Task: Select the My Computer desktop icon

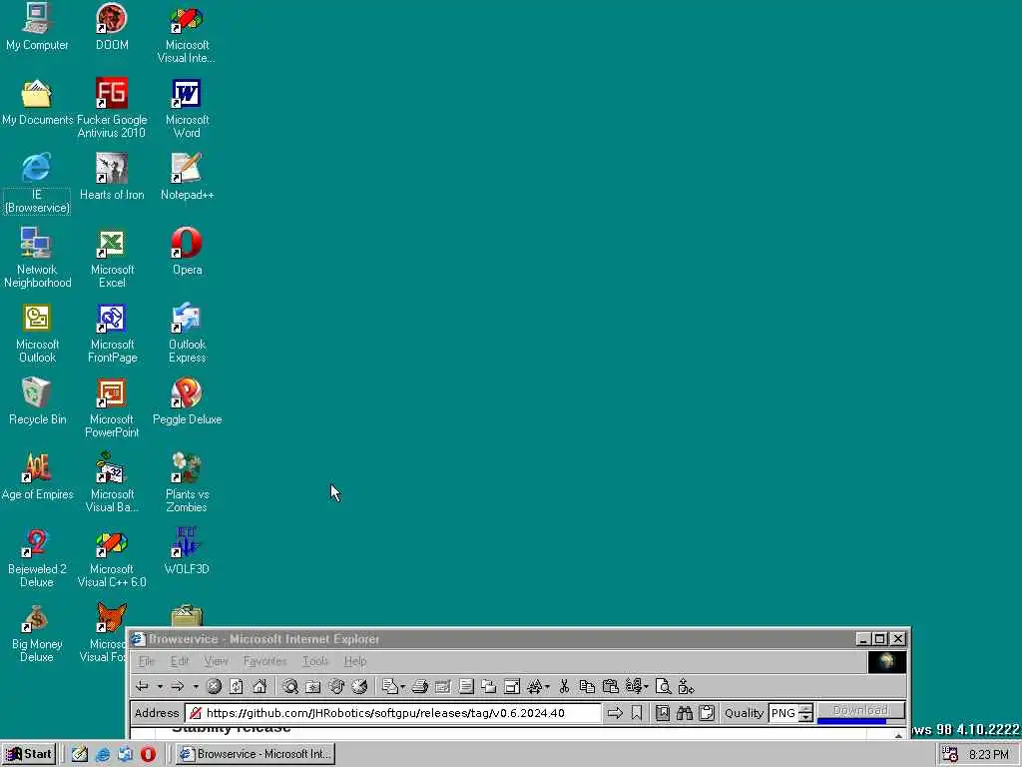Action: coord(37,27)
